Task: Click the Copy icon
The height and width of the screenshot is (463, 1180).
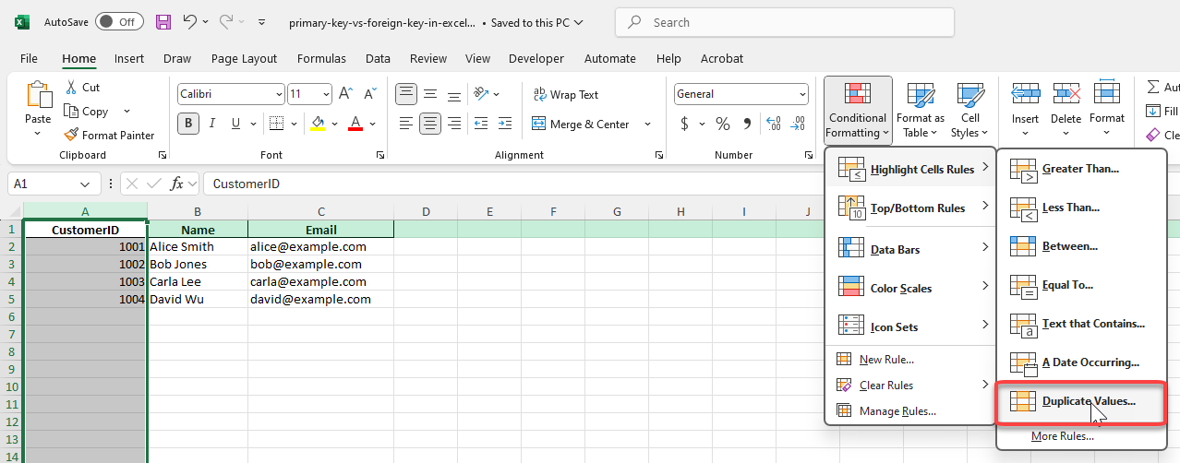Action: 71,112
